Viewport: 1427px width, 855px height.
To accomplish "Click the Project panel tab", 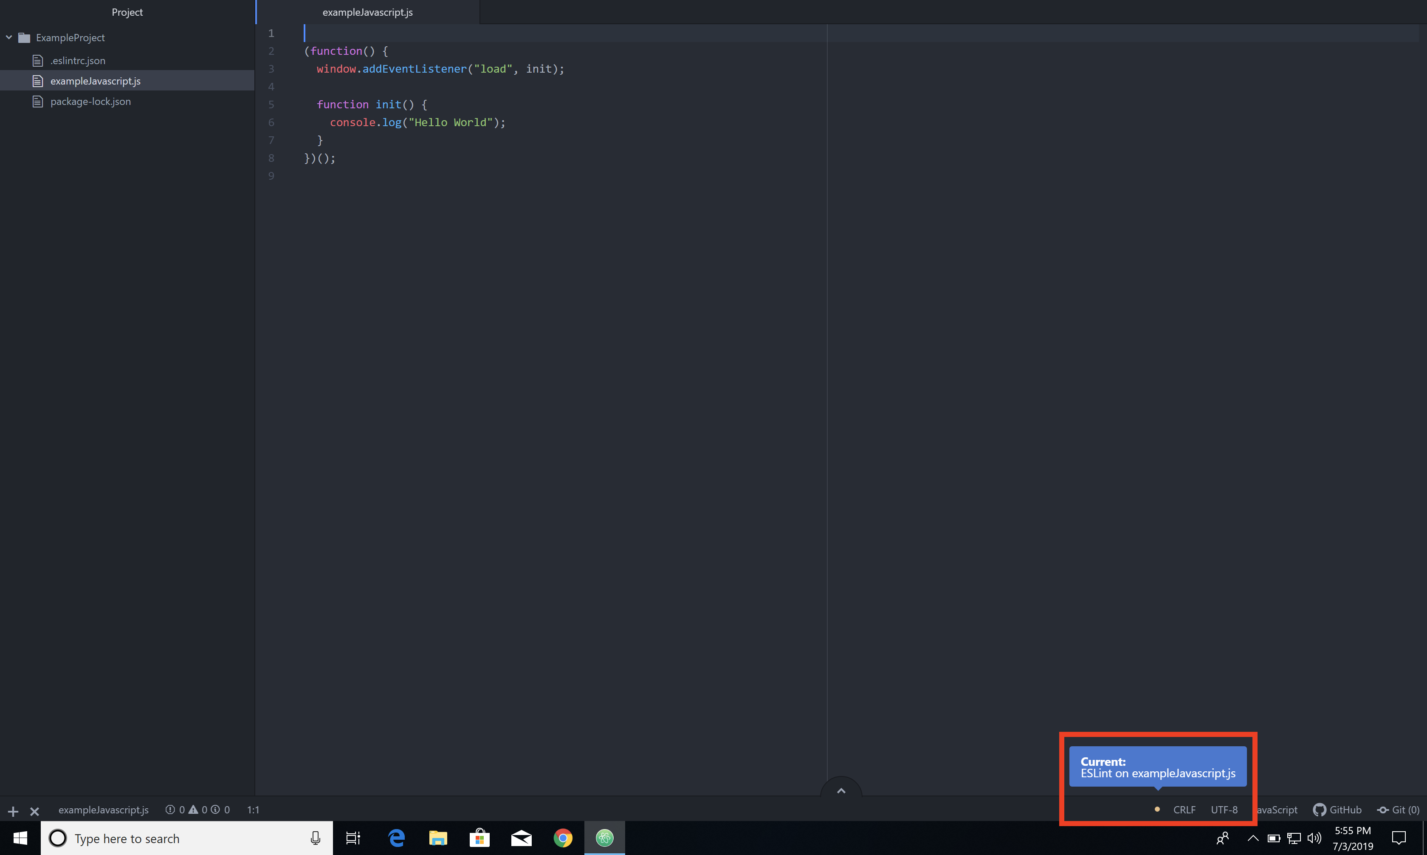I will click(x=127, y=12).
